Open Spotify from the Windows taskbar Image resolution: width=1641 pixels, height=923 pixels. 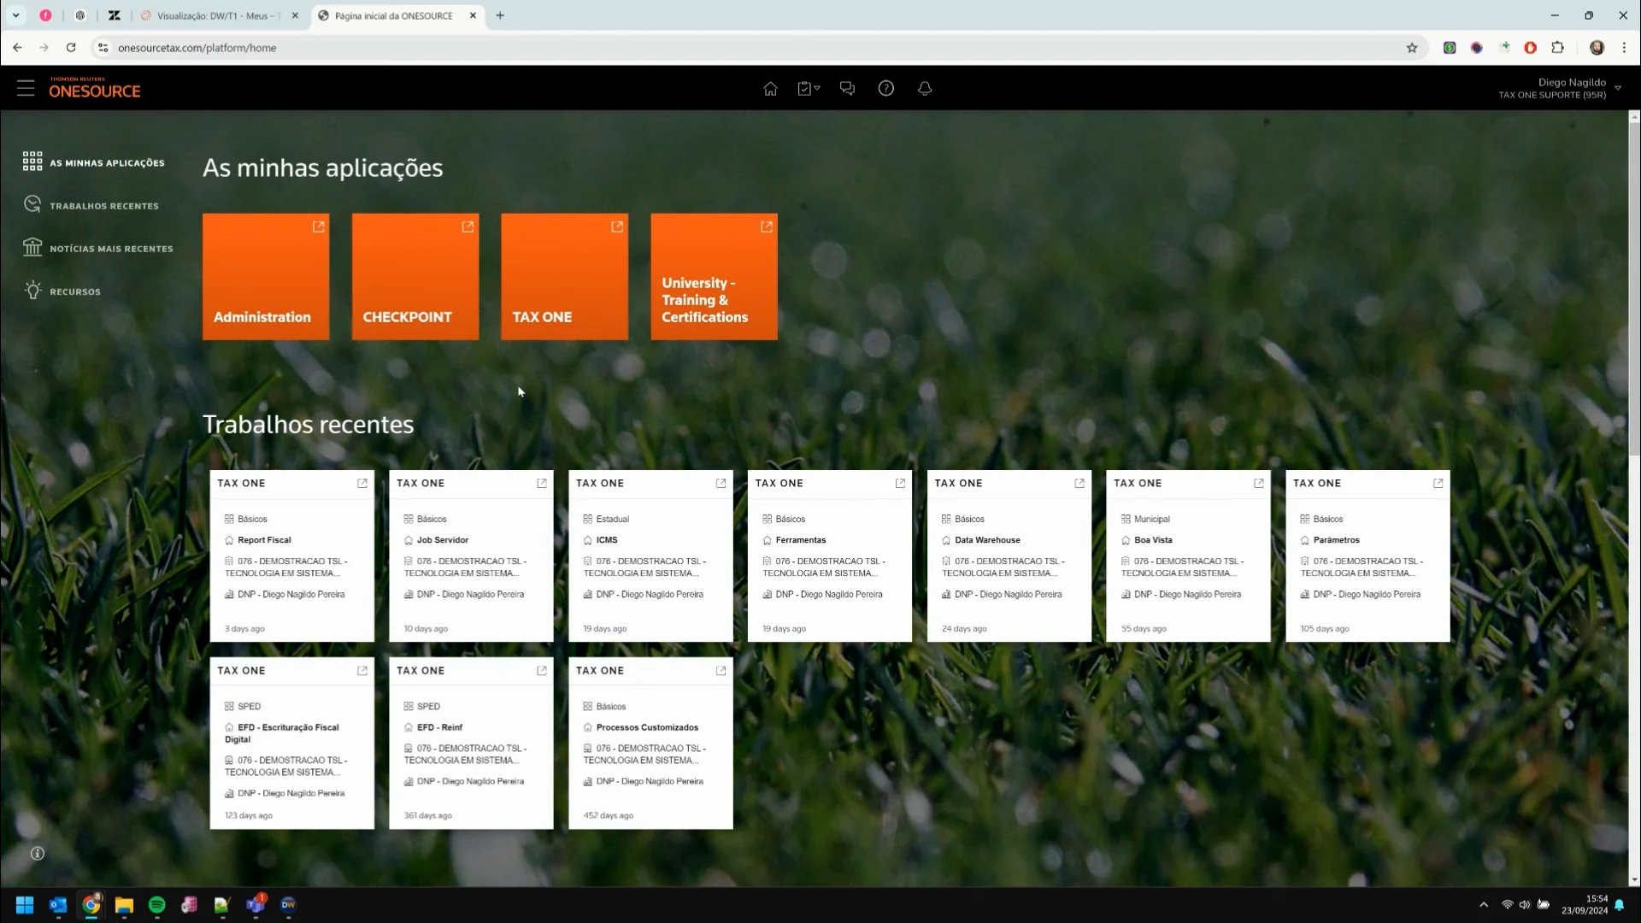point(157,904)
